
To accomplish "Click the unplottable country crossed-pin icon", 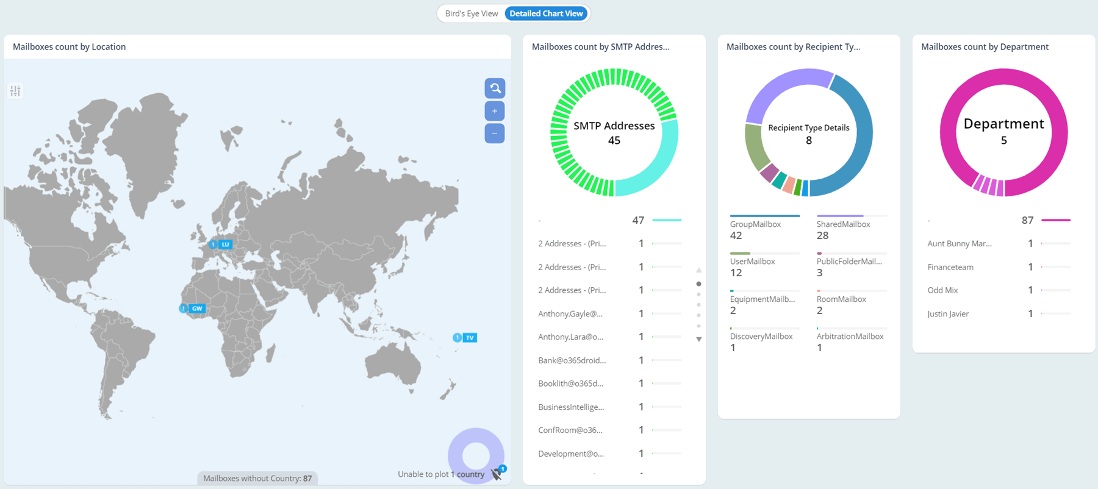I will click(x=497, y=474).
